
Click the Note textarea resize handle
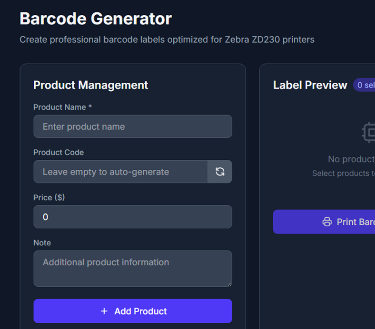pyautogui.click(x=229, y=283)
